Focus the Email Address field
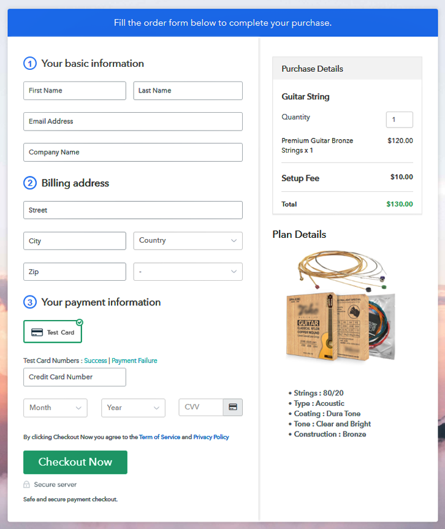 [133, 121]
